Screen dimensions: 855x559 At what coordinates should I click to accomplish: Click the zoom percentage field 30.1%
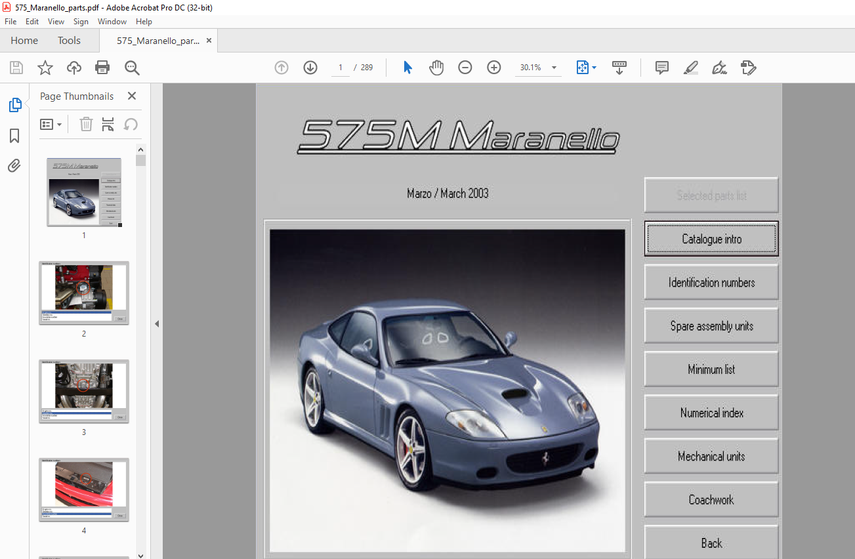click(x=531, y=68)
